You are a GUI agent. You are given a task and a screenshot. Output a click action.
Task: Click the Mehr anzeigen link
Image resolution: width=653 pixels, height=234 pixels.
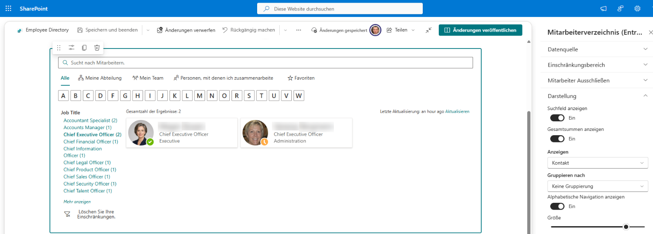[77, 201]
